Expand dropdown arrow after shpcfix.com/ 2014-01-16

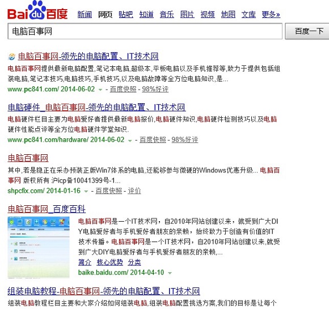[86, 191]
